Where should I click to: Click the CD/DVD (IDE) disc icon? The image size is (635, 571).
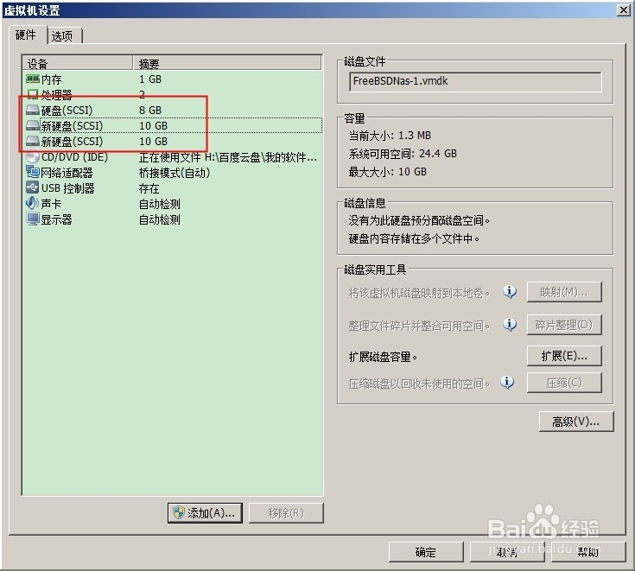click(33, 156)
